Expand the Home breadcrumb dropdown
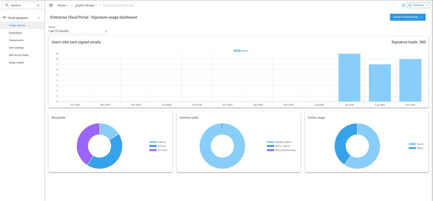This screenshot has width=433, height=201. pos(63,5)
